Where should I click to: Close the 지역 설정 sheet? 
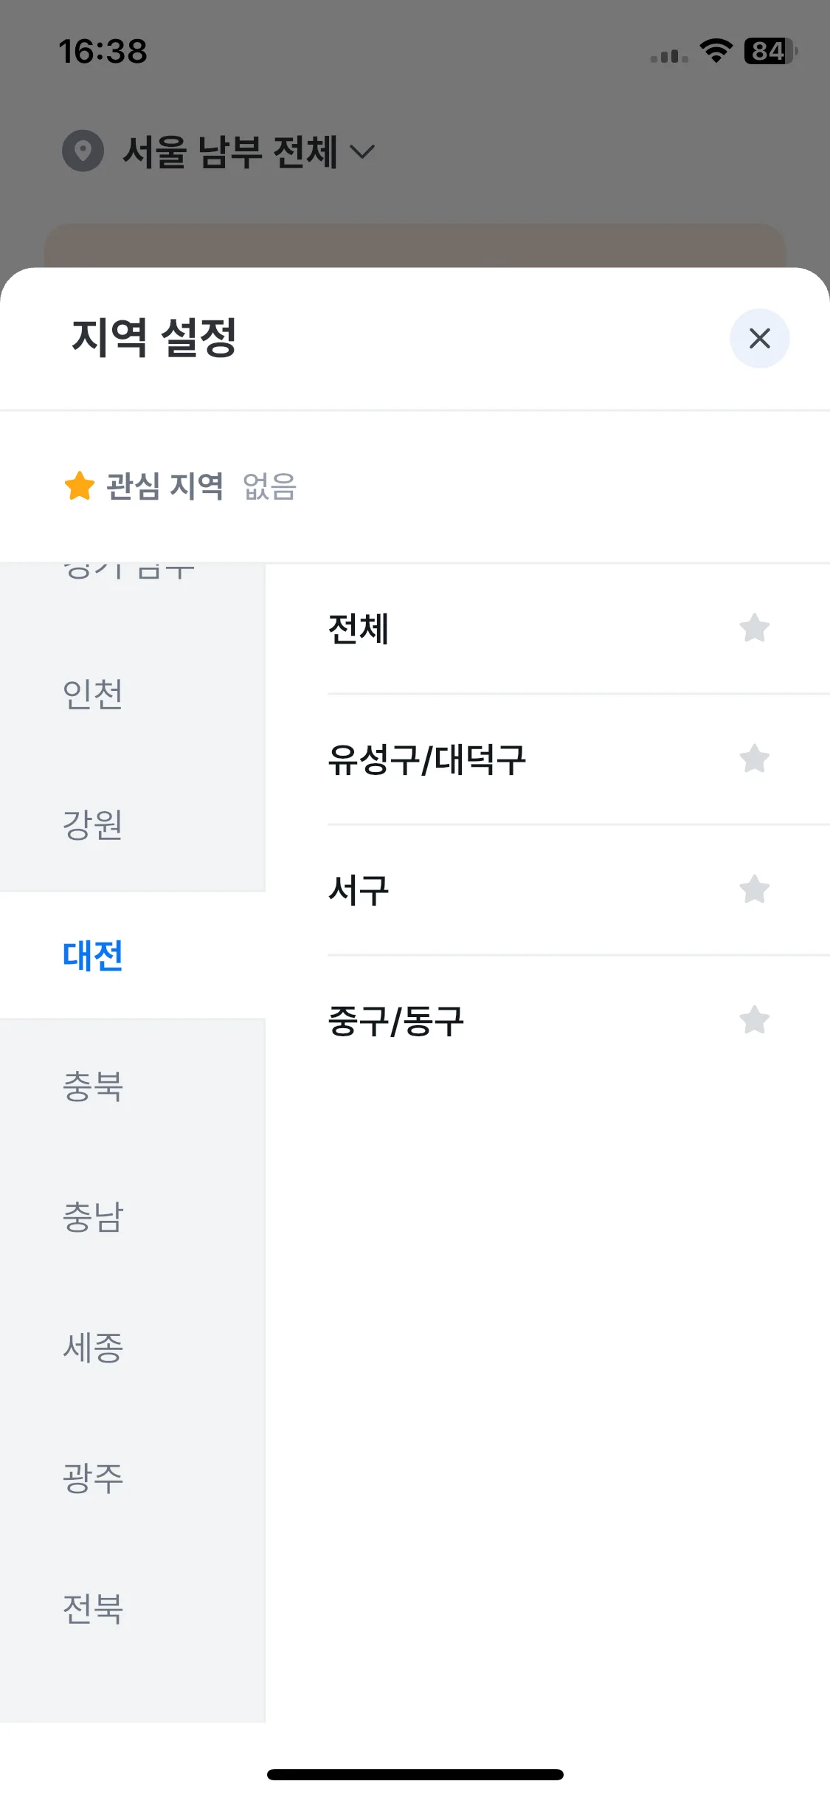click(759, 338)
